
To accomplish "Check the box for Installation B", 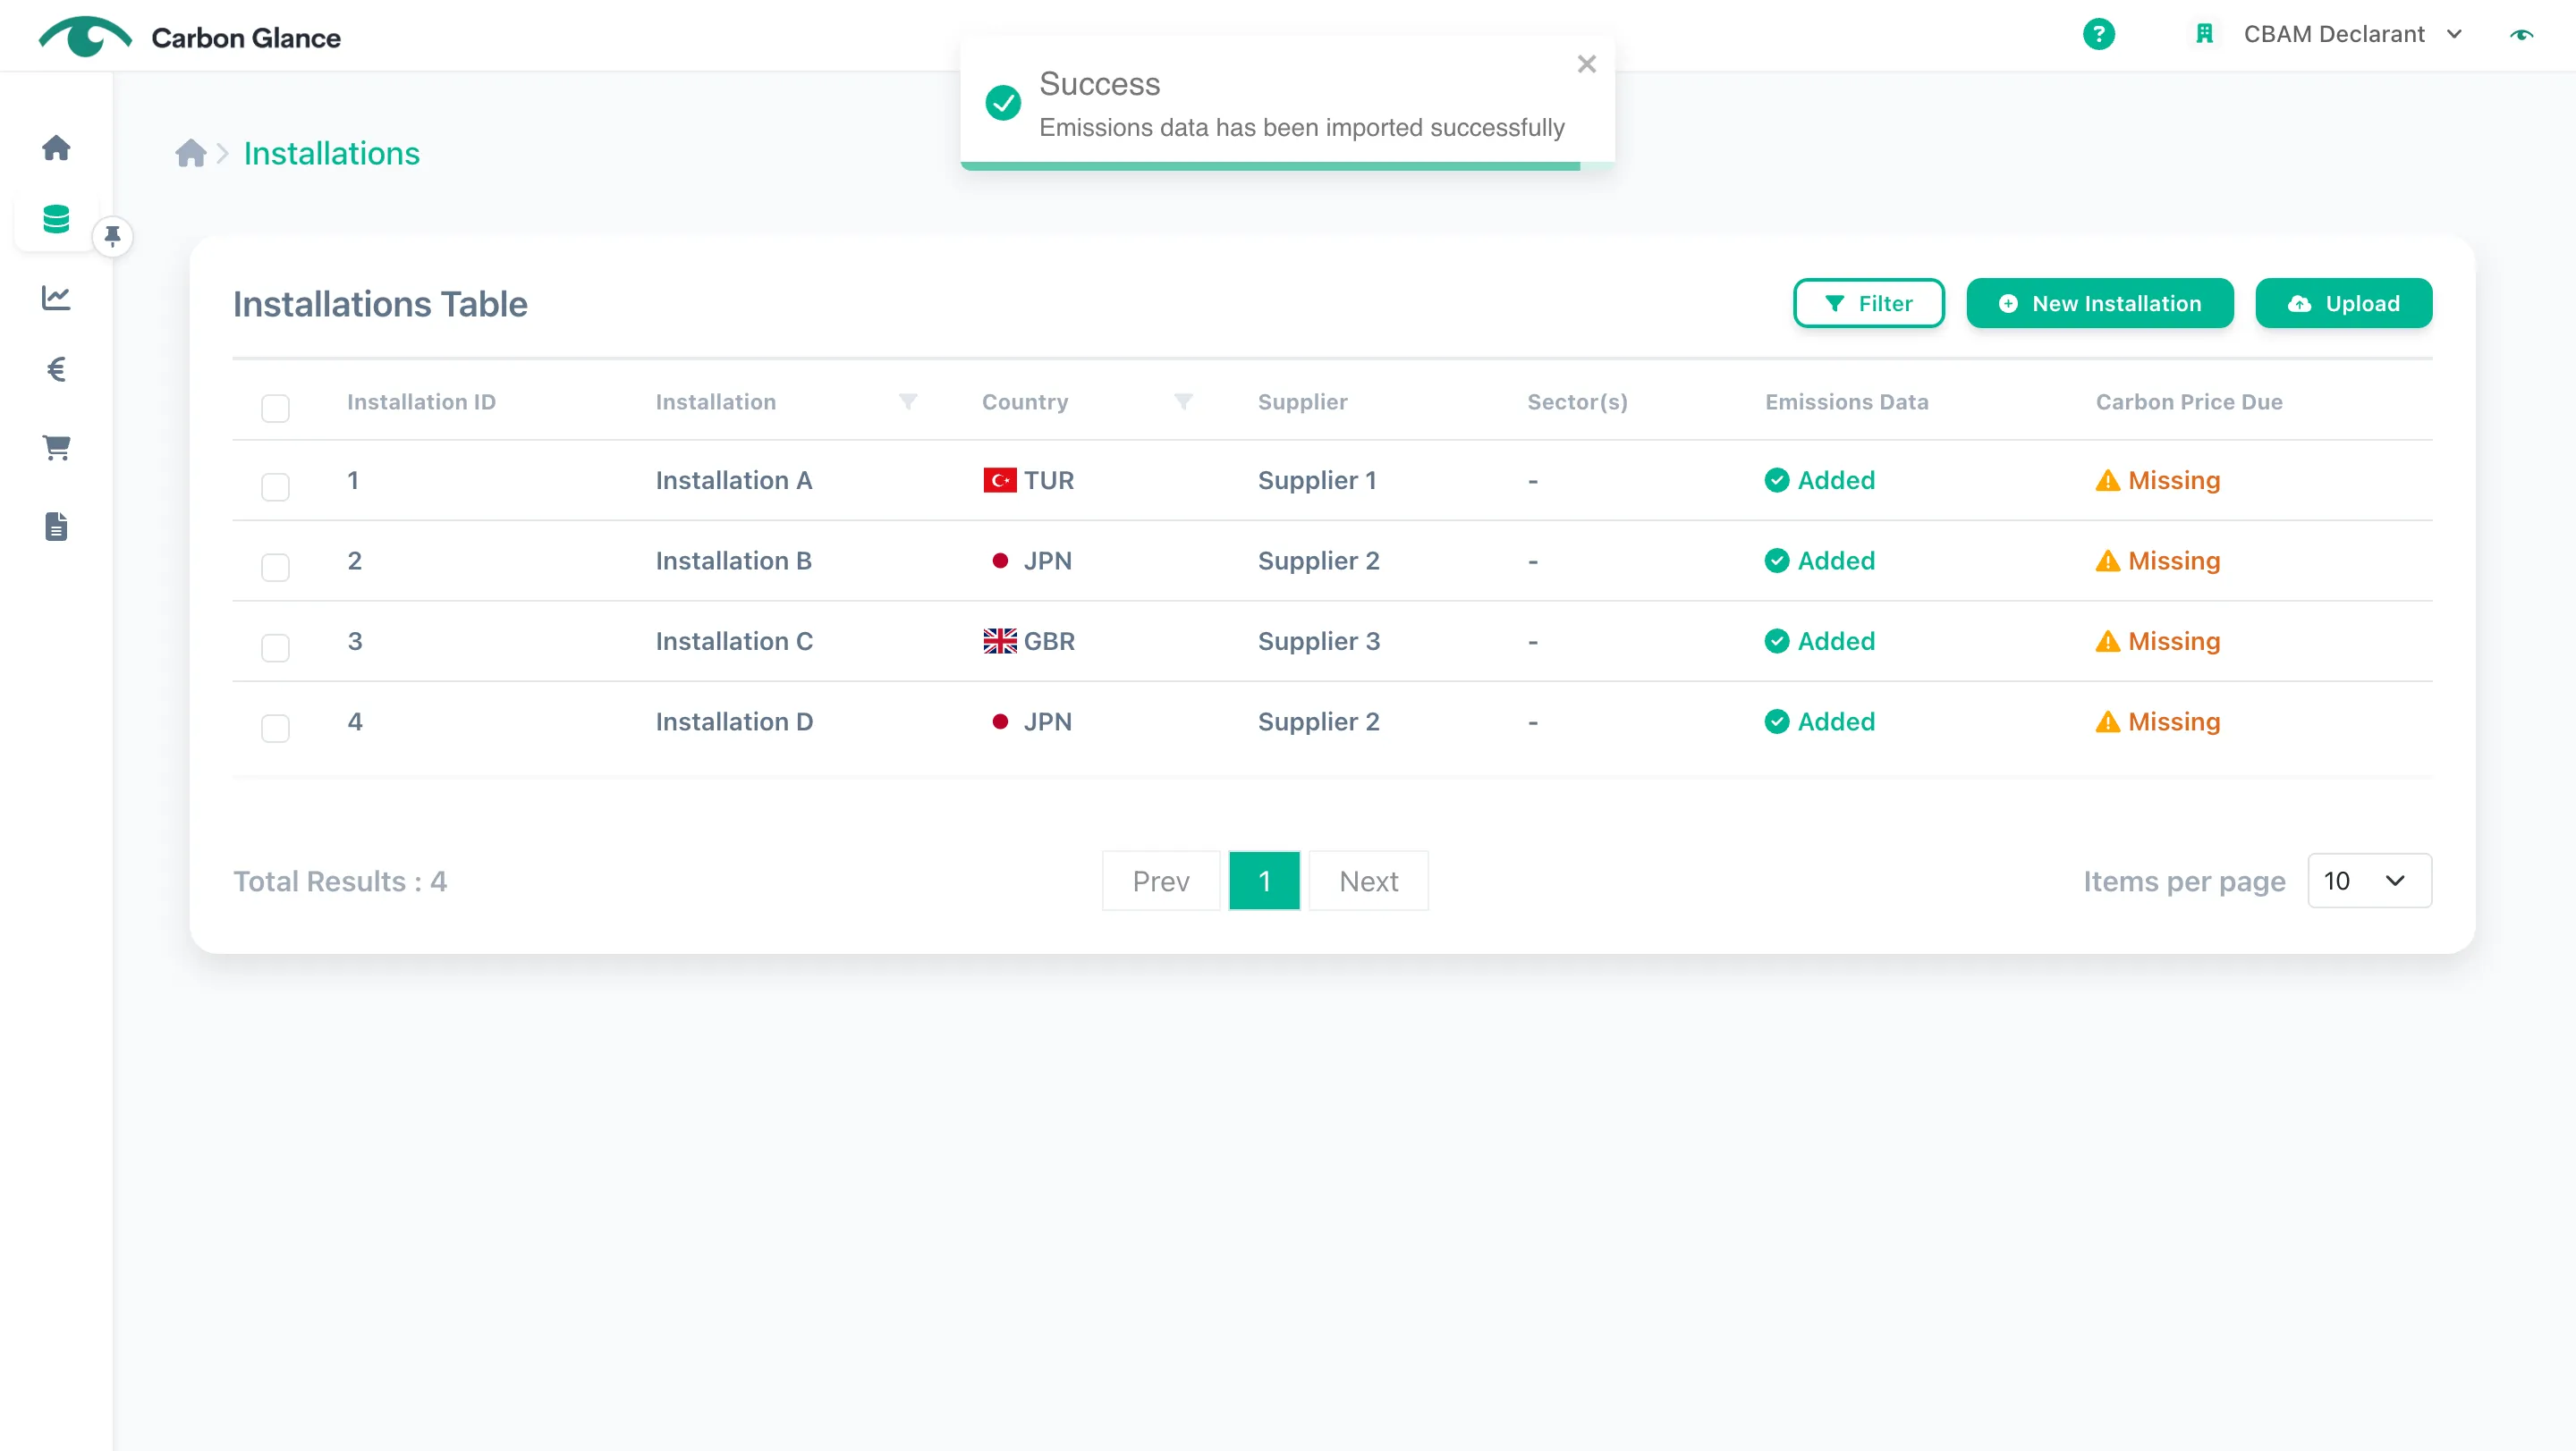I will pyautogui.click(x=275, y=568).
